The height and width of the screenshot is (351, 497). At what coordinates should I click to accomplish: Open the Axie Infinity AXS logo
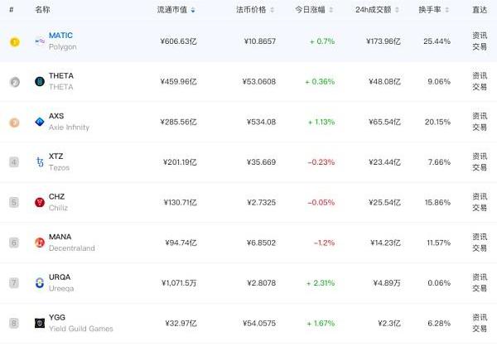click(40, 122)
